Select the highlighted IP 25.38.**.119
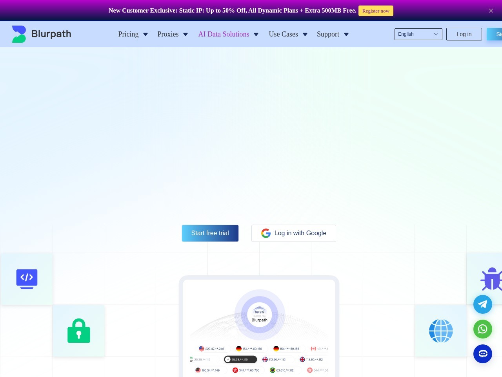This screenshot has height=377, width=502. [x=240, y=359]
